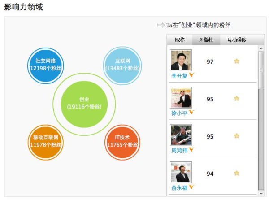Click the verified V badge beside 俞永福
This screenshot has width=269, height=200.
coord(191,187)
